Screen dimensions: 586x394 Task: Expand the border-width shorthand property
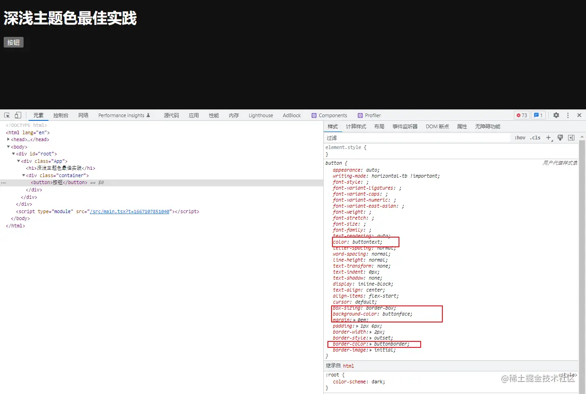point(372,332)
